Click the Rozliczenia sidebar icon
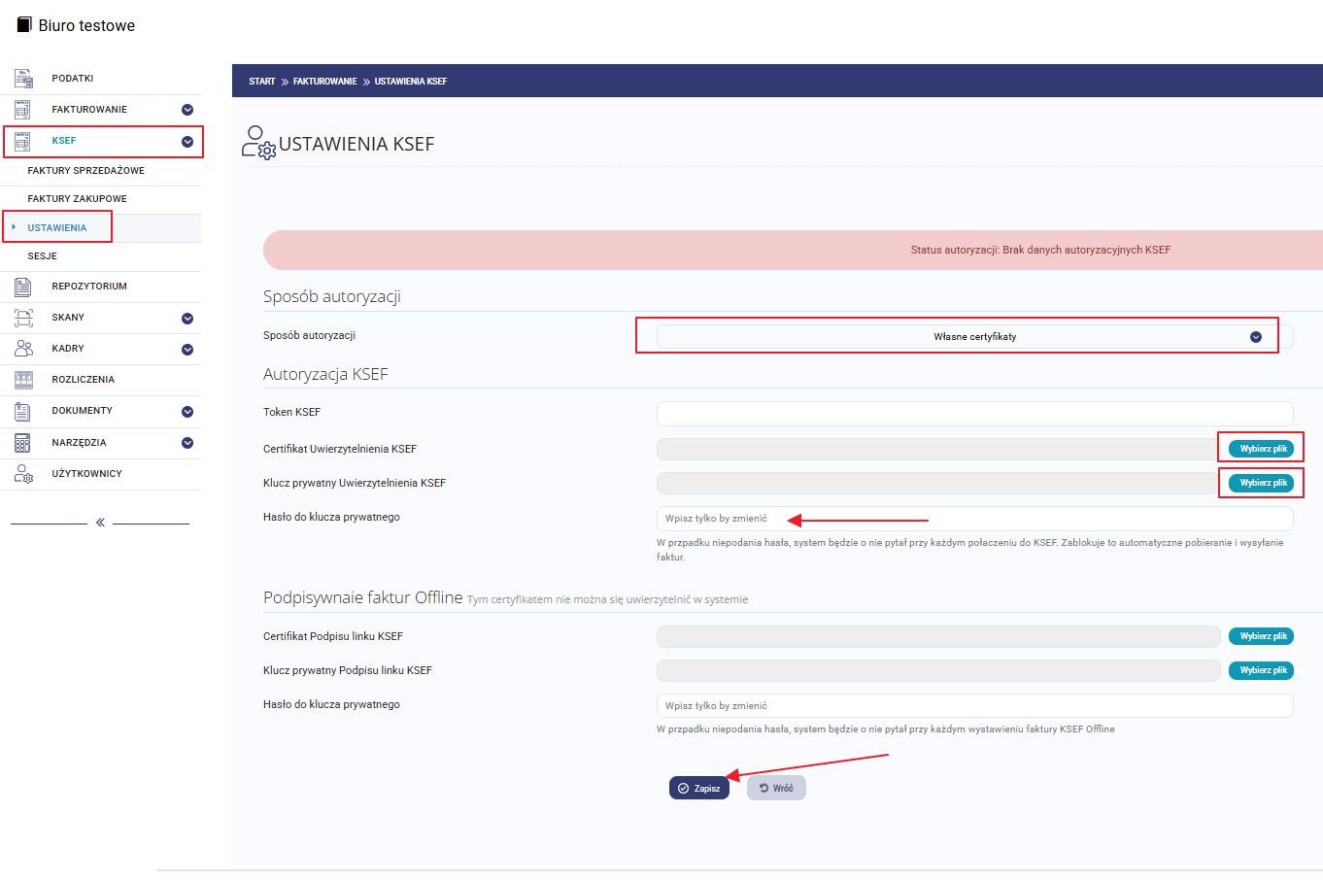1323x881 pixels. coord(23,380)
